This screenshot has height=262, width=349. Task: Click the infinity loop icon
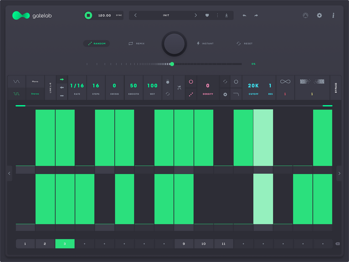(285, 81)
